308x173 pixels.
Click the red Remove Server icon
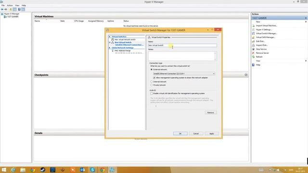pos(253,53)
